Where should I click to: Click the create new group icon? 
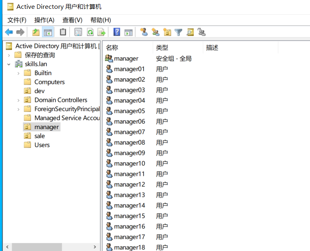click(155, 32)
